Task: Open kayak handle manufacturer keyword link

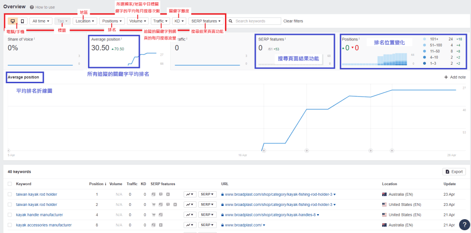Action: pyautogui.click(x=40, y=215)
